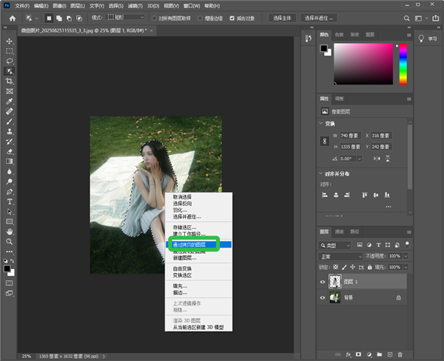Select the Rectangular Marquee tool
This screenshot has width=444, height=361.
click(10, 51)
